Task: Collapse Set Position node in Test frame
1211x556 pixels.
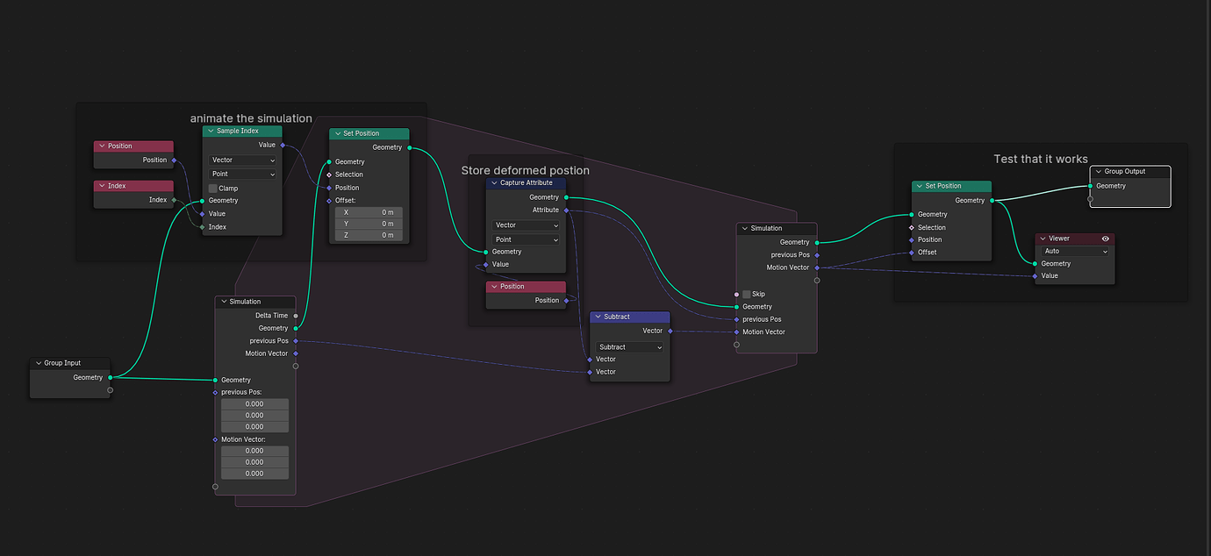Action: 919,186
